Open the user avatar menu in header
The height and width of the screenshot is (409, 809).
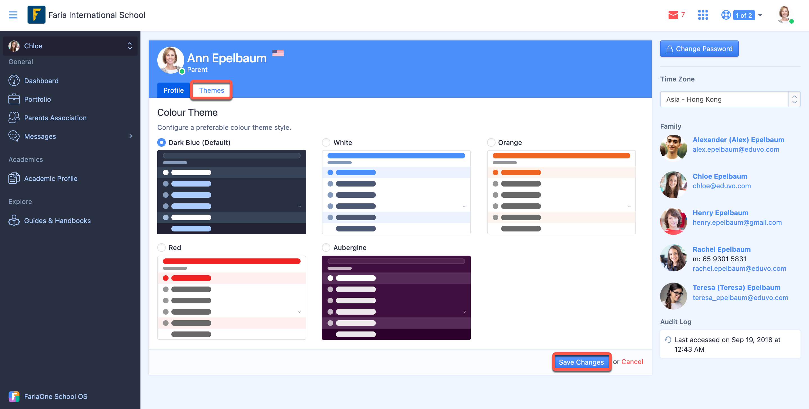click(x=785, y=15)
